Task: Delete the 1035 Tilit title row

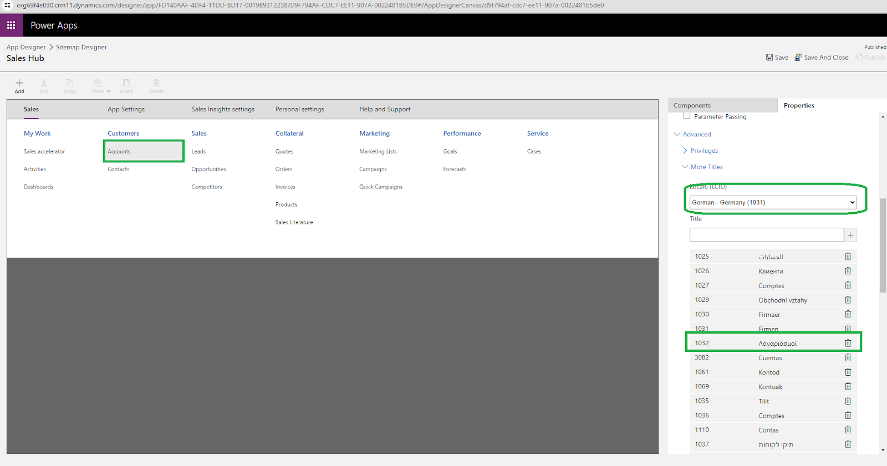Action: [x=848, y=401]
